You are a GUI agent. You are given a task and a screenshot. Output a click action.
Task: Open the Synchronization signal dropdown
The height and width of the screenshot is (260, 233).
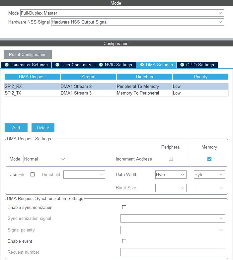173,218
